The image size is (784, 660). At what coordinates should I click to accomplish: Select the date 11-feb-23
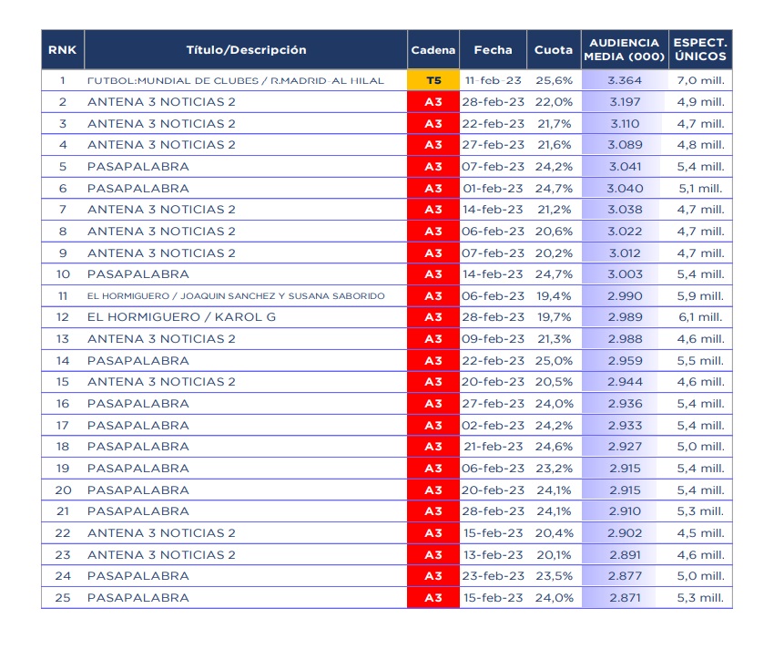[493, 80]
